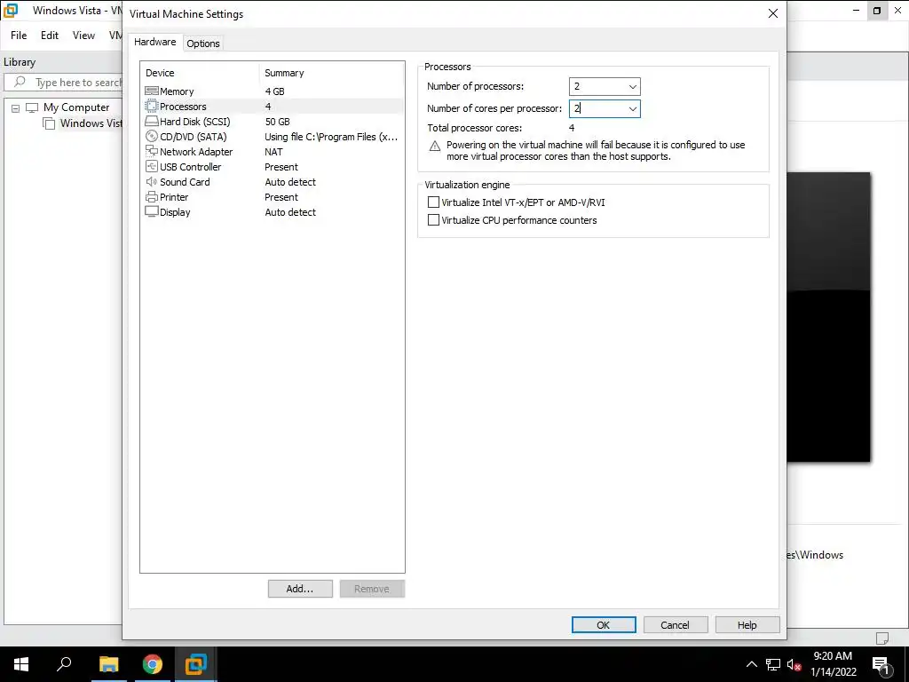Click VMware Workstation taskbar icon
909x682 pixels.
pyautogui.click(x=195, y=664)
